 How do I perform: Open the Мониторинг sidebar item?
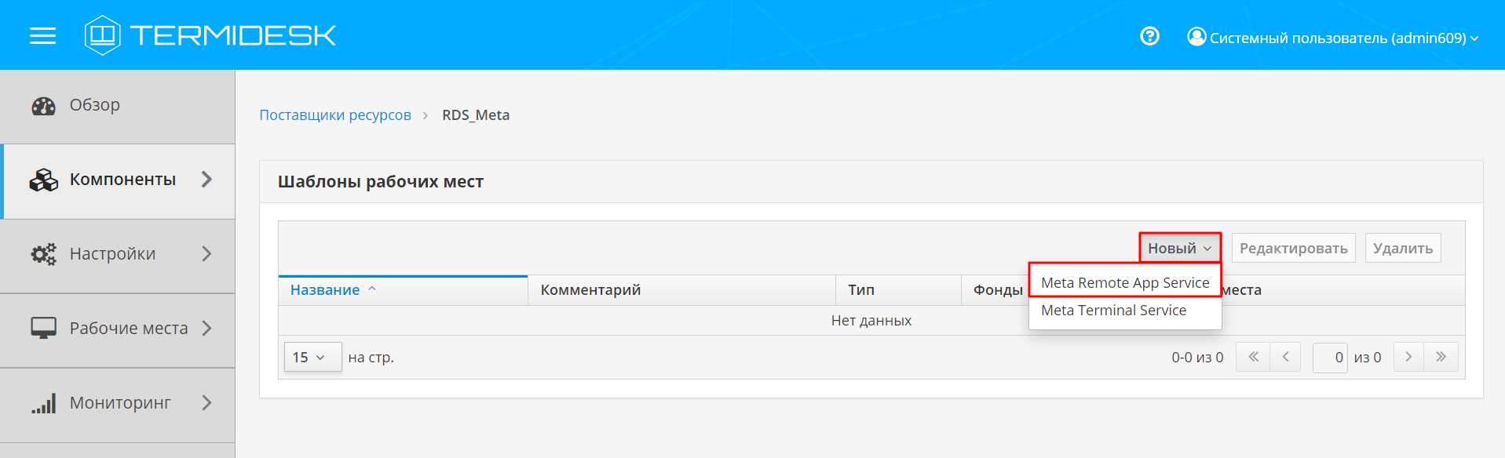[118, 403]
